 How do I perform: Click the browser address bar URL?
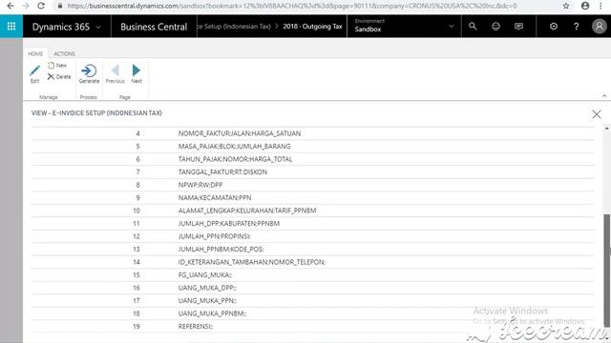(x=292, y=6)
